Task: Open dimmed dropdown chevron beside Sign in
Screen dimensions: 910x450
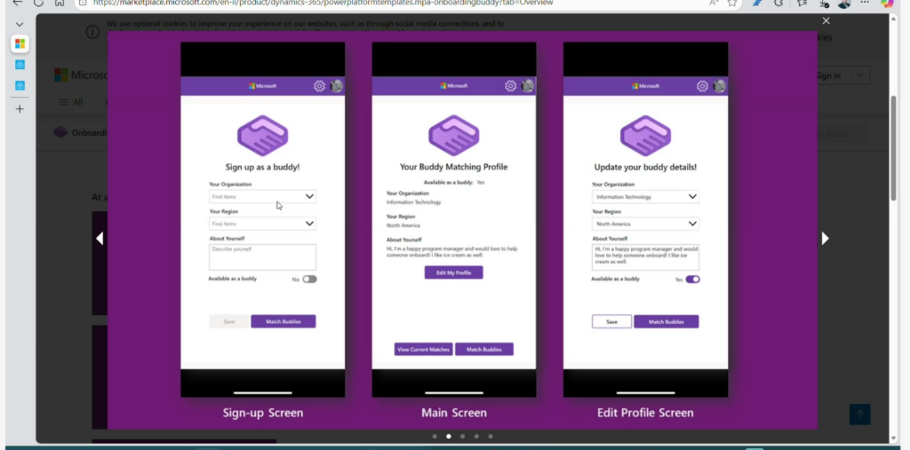Action: 860,75
